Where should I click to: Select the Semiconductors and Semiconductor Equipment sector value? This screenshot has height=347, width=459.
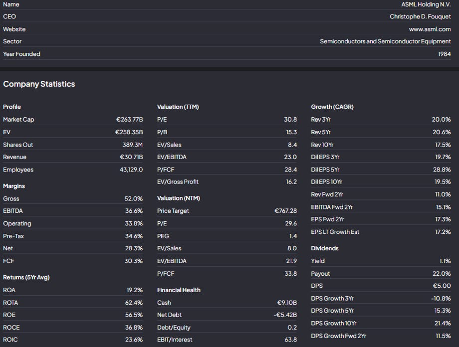(x=385, y=41)
